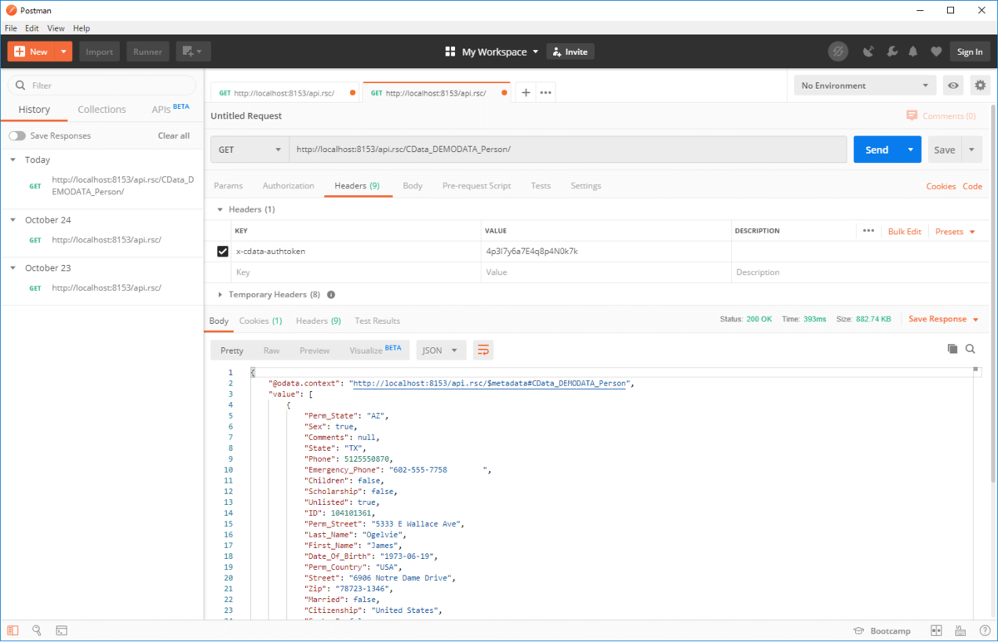Open environment quick look eye icon
The image size is (998, 642).
click(953, 86)
